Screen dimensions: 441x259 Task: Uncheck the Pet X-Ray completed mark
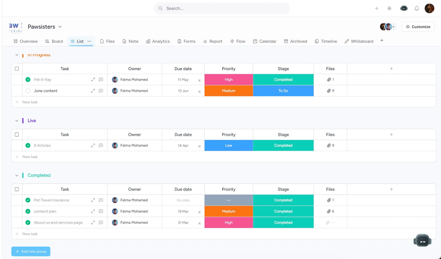[x=28, y=80]
